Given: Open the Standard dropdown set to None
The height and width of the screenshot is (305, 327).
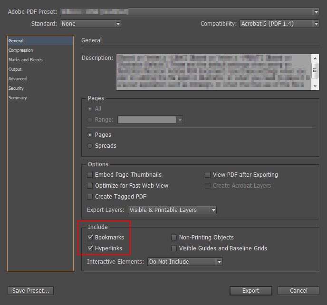Looking at the screenshot, I should coord(90,24).
